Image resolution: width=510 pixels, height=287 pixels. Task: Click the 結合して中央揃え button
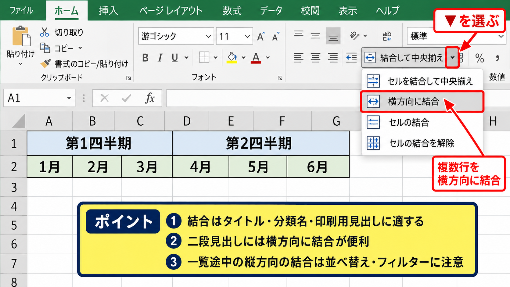404,57
